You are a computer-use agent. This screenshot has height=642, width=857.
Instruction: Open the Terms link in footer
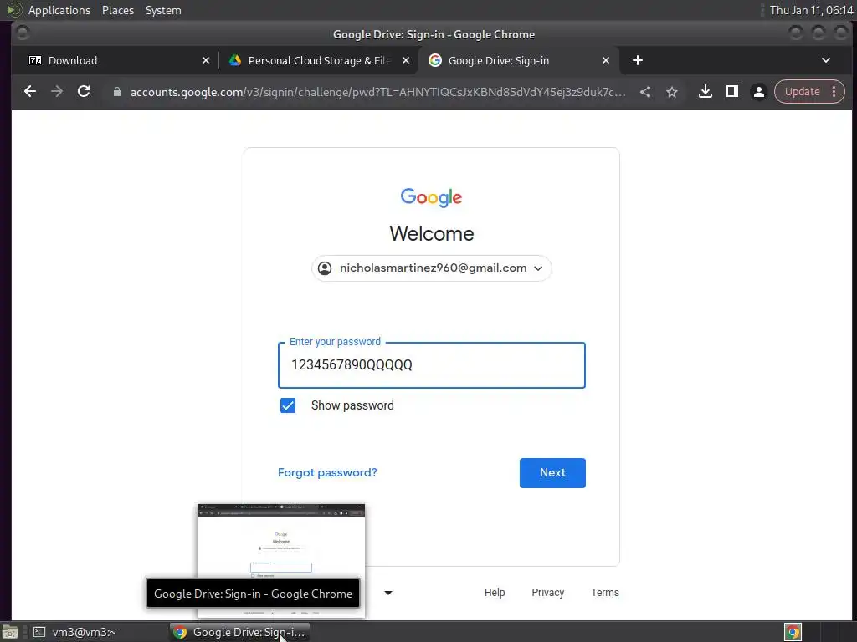(x=605, y=593)
